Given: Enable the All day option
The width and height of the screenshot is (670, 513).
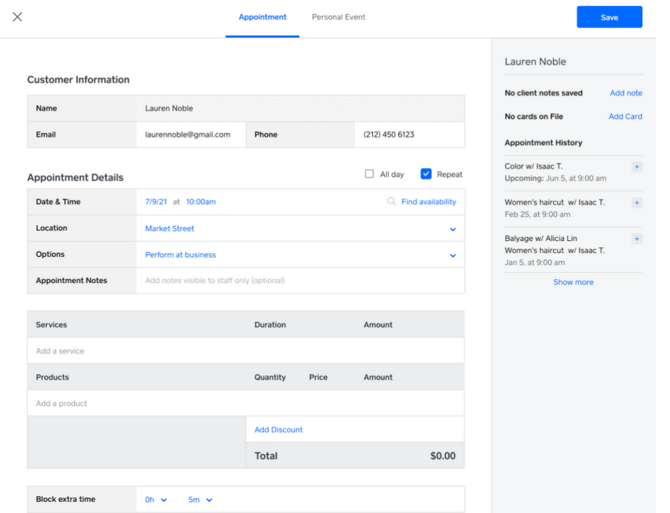Looking at the screenshot, I should click(x=369, y=174).
